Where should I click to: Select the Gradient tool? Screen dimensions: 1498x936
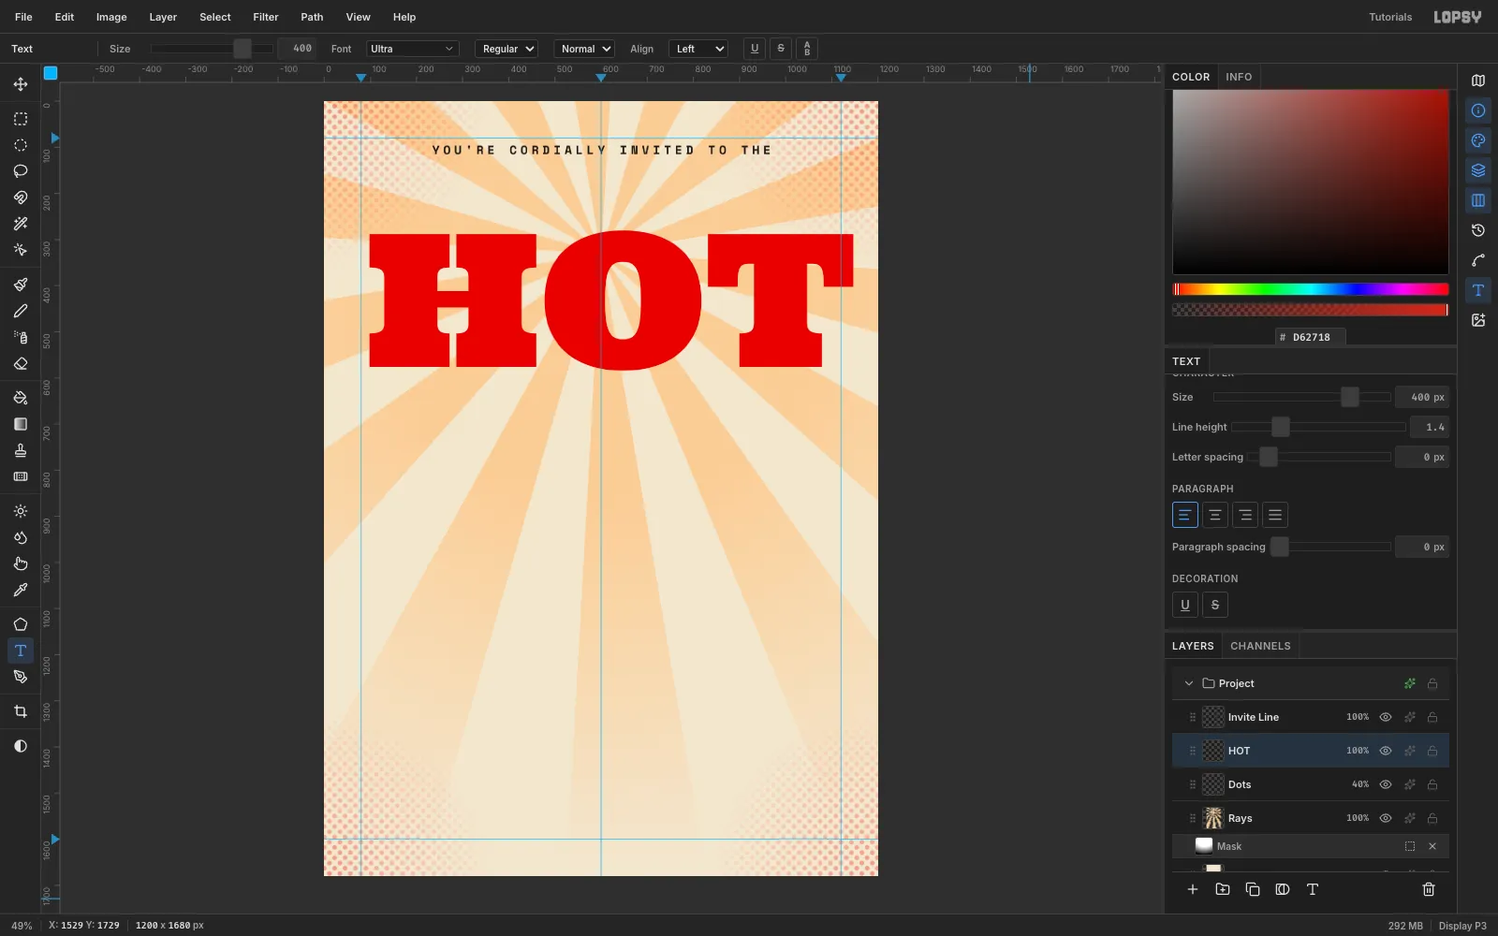(x=21, y=424)
